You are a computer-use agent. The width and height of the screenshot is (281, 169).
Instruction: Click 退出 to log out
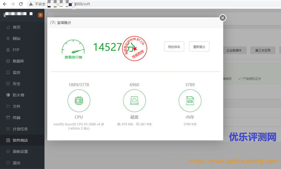pyautogui.click(x=22, y=163)
